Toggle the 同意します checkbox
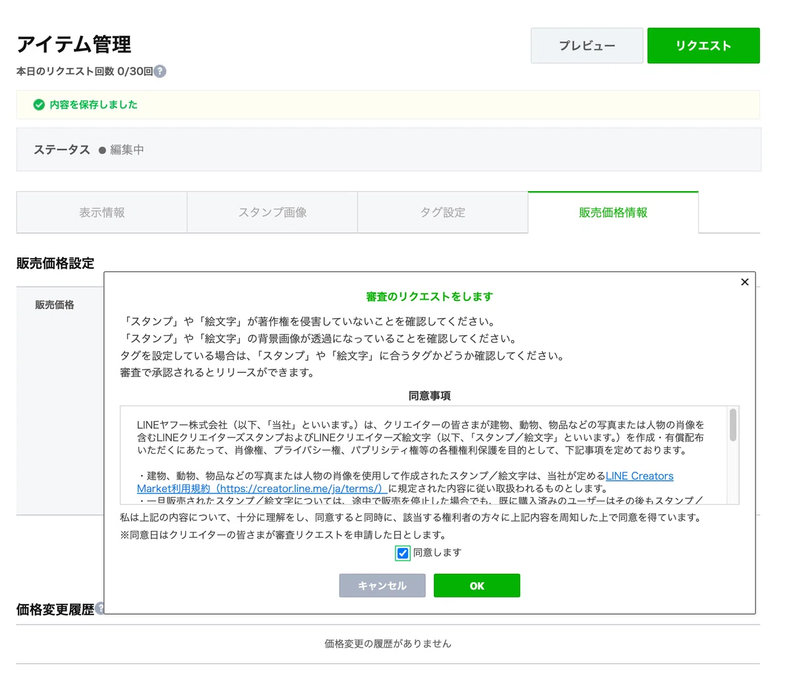791x691 pixels. pos(402,553)
